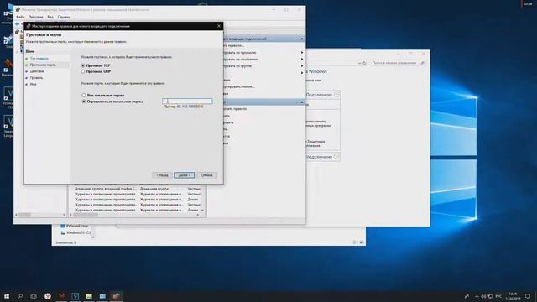
Task: Select the 'Action' (Действие) wizard step
Action: (37, 71)
